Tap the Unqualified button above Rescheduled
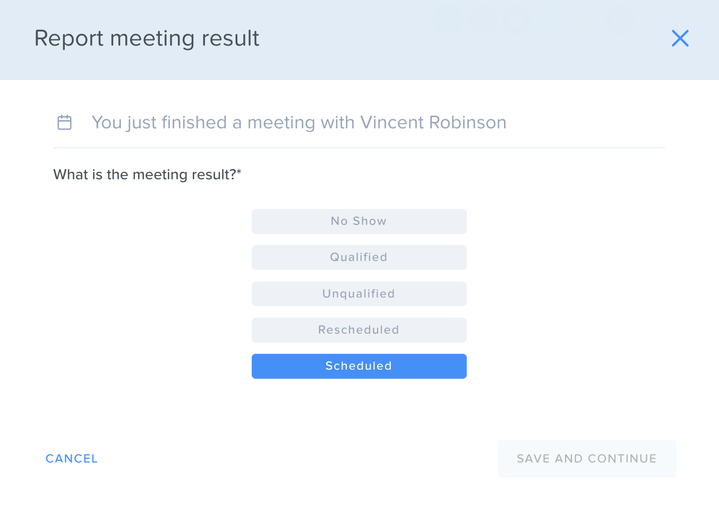The image size is (719, 514). [x=359, y=294]
